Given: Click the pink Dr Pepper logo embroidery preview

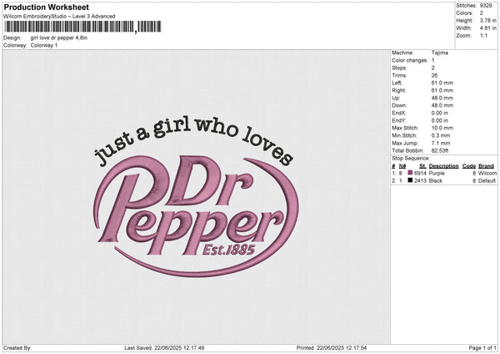Looking at the screenshot, I should 196,215.
